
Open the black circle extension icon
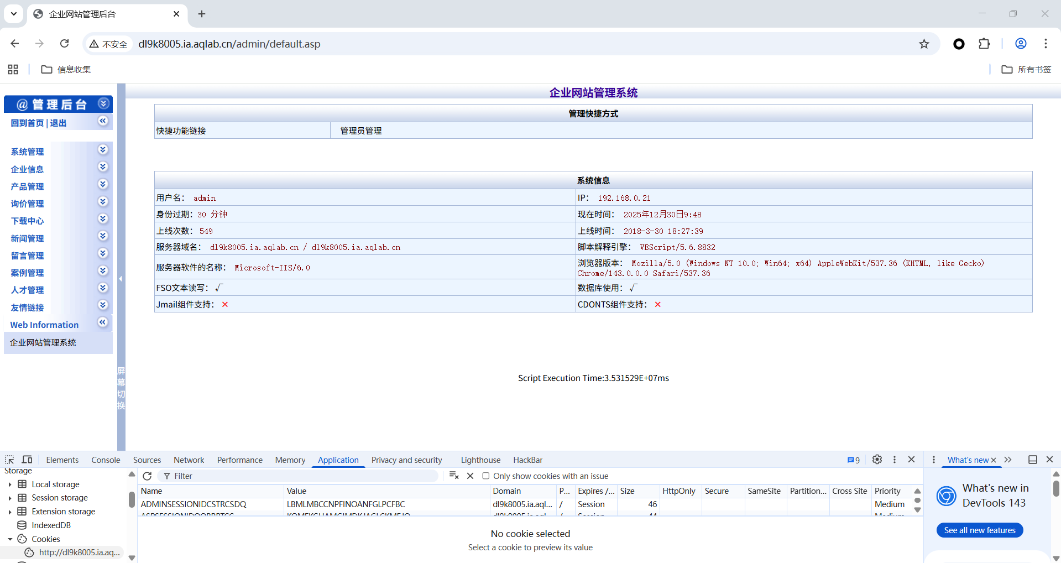click(959, 44)
